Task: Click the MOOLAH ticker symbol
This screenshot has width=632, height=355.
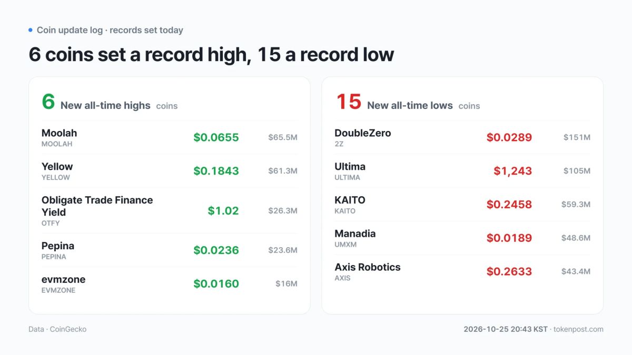Action: coord(57,144)
